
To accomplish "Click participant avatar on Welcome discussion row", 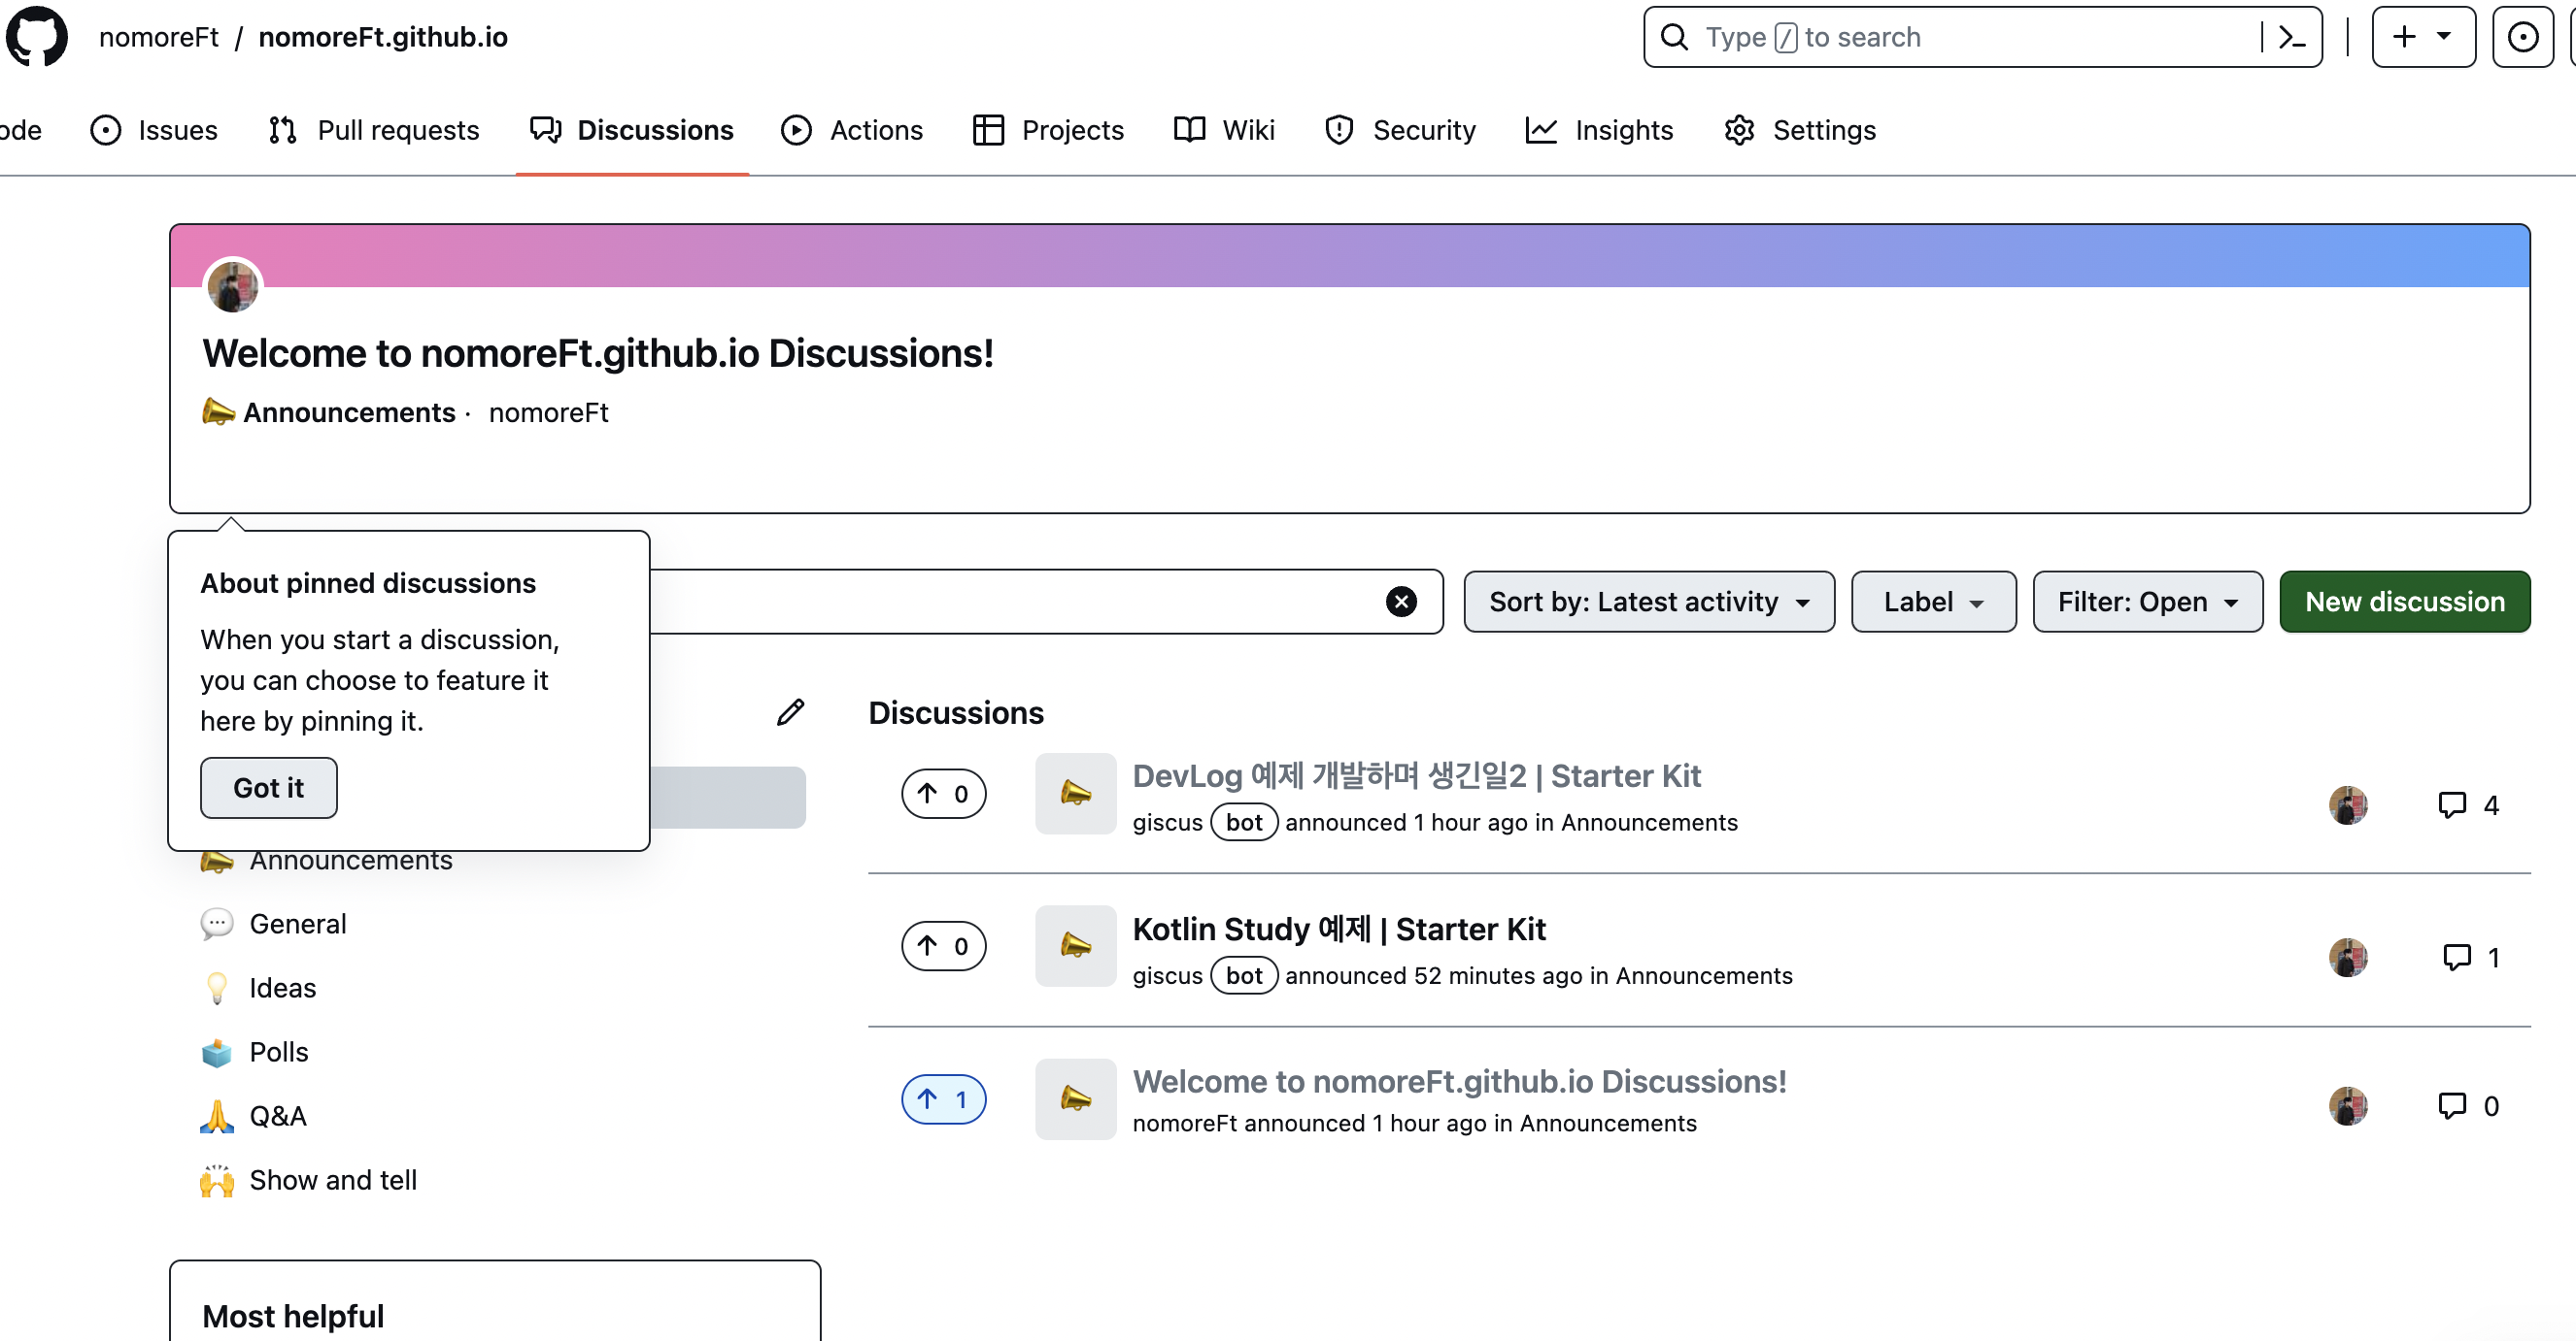I will [2348, 1106].
